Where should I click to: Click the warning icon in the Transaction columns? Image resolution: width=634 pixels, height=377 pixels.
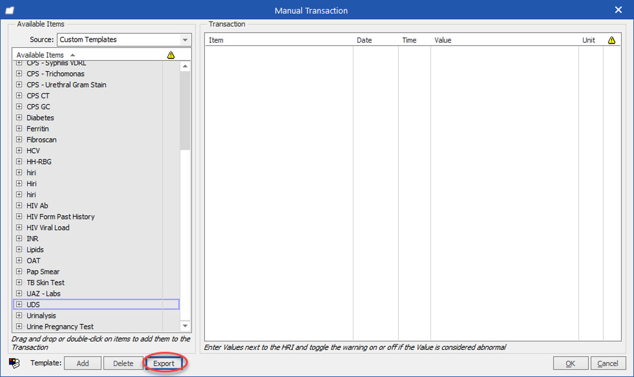click(x=612, y=40)
